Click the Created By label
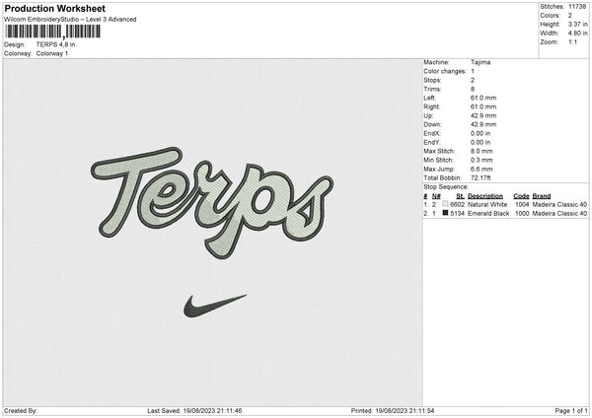 [21, 410]
